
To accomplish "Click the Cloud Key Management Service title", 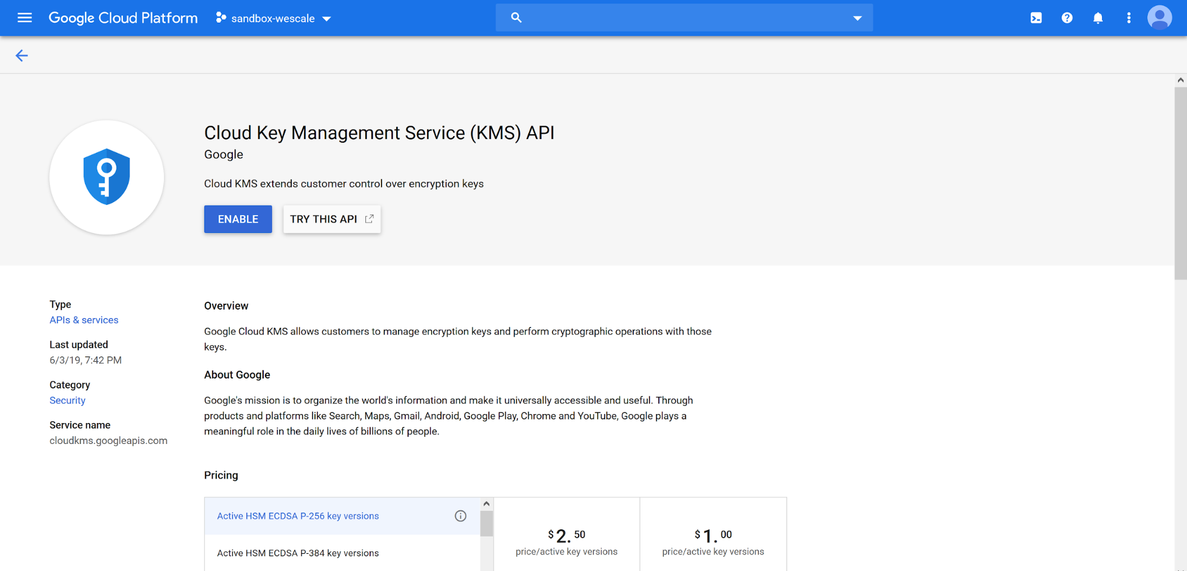I will point(379,133).
